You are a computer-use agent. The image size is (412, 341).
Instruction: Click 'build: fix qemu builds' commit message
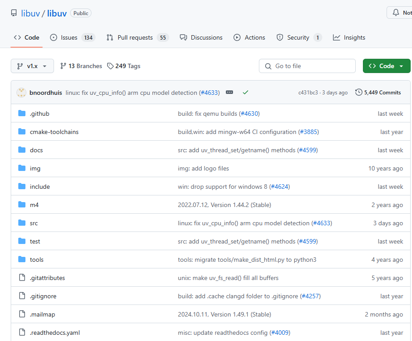pyautogui.click(x=207, y=114)
